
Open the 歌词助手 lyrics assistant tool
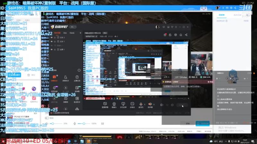point(77,100)
